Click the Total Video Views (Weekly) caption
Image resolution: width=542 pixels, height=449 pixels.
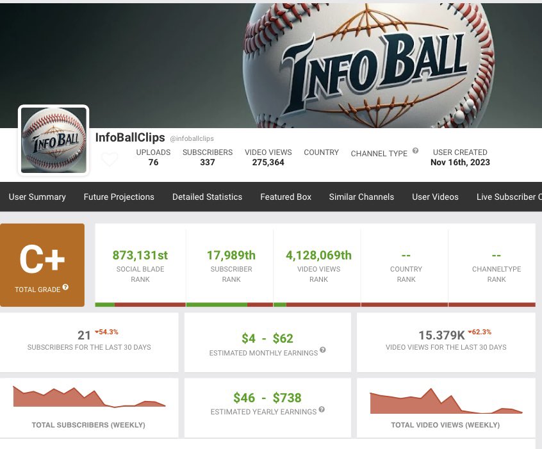tap(445, 425)
